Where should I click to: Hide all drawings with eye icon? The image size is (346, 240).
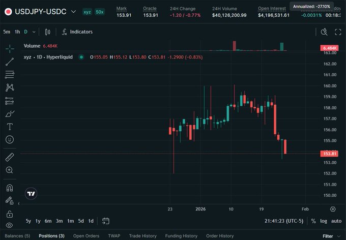[x=10, y=225]
